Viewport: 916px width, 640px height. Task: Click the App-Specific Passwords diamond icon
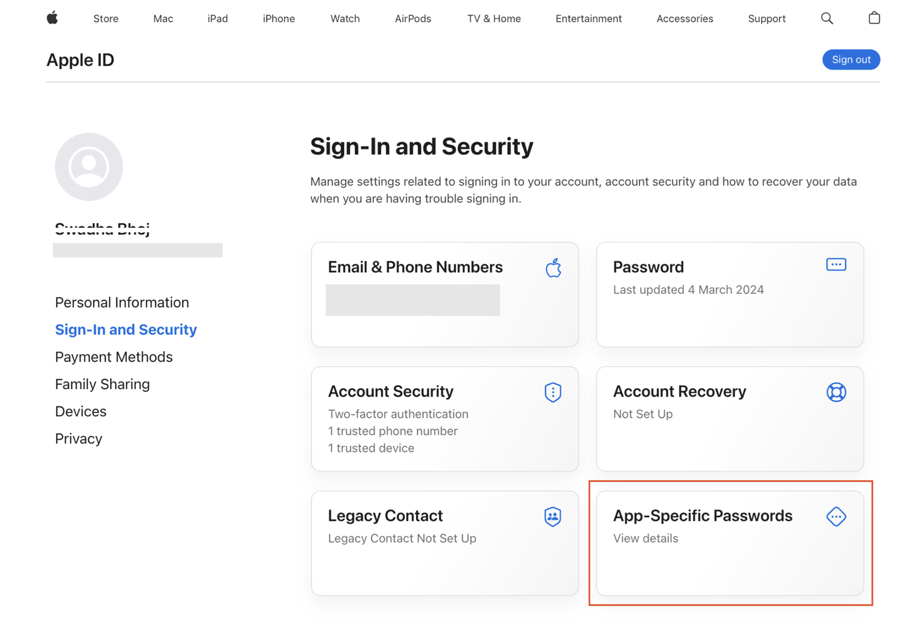click(836, 517)
